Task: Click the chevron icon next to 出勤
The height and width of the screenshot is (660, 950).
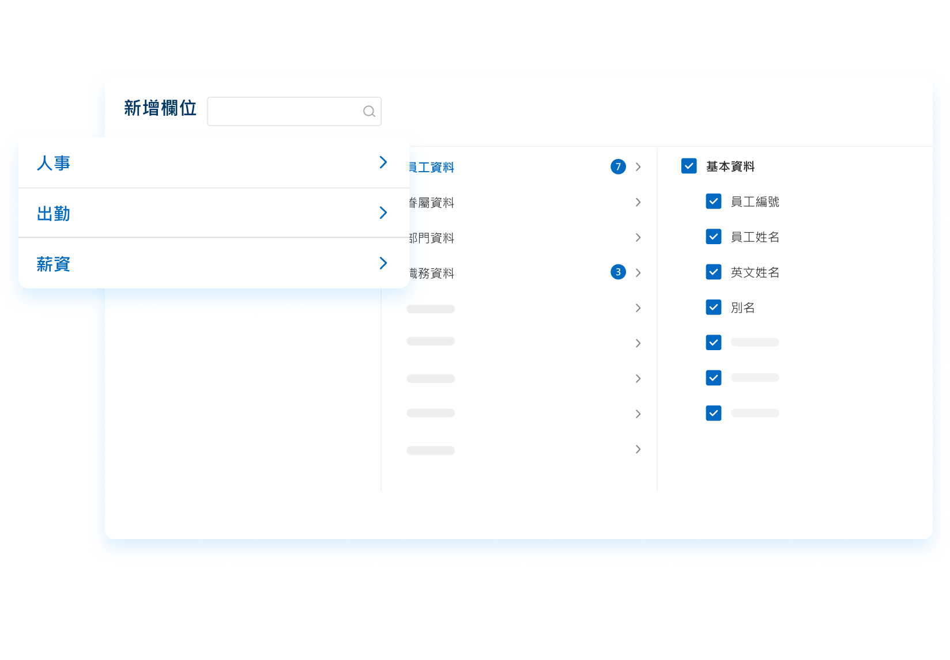Action: pyautogui.click(x=383, y=213)
